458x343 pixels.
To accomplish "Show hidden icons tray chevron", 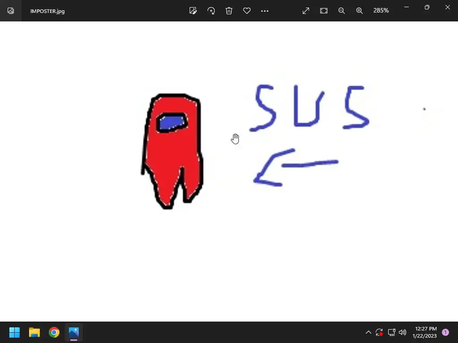I will [369, 332].
